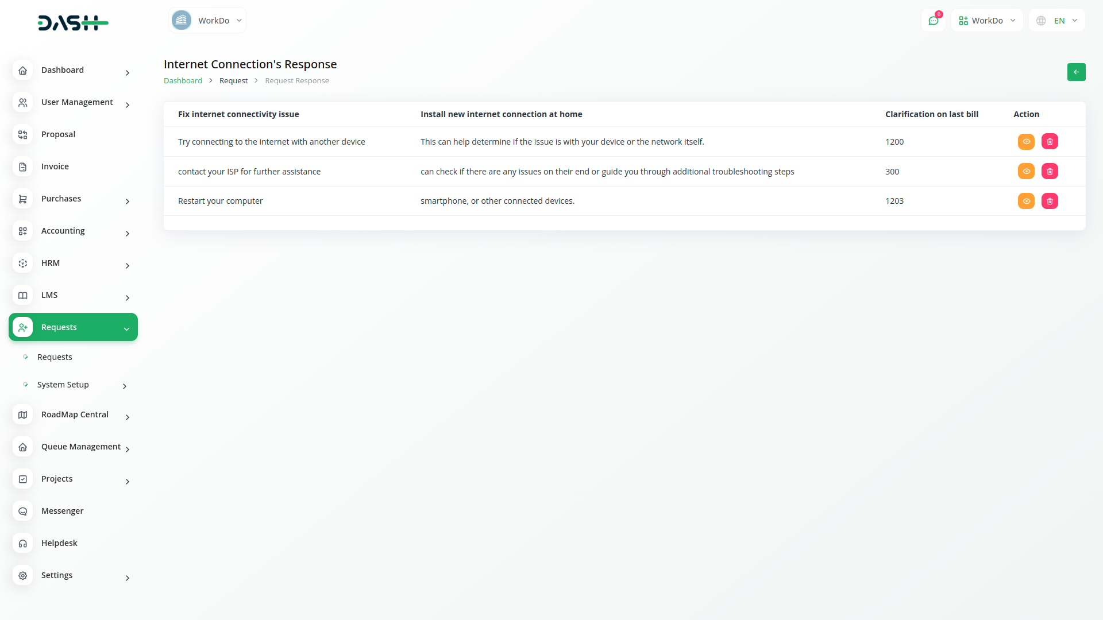Open the WorkDo workspace dropdown at top left

[x=207, y=21]
